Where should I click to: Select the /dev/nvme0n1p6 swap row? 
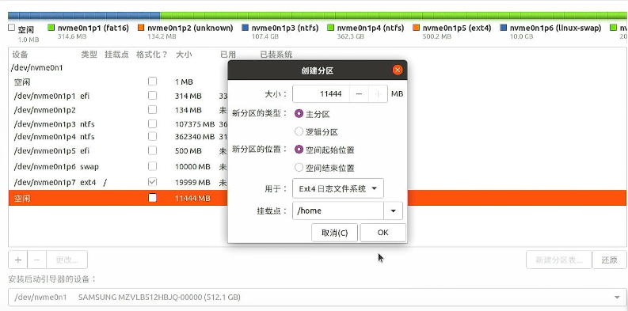pos(318,166)
